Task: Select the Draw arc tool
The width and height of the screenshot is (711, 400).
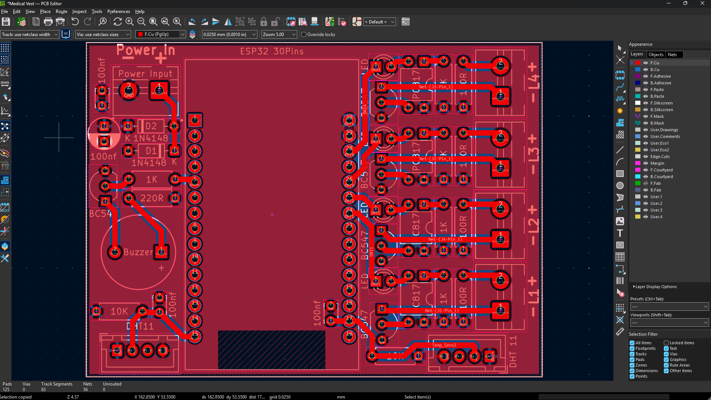Action: click(x=620, y=162)
